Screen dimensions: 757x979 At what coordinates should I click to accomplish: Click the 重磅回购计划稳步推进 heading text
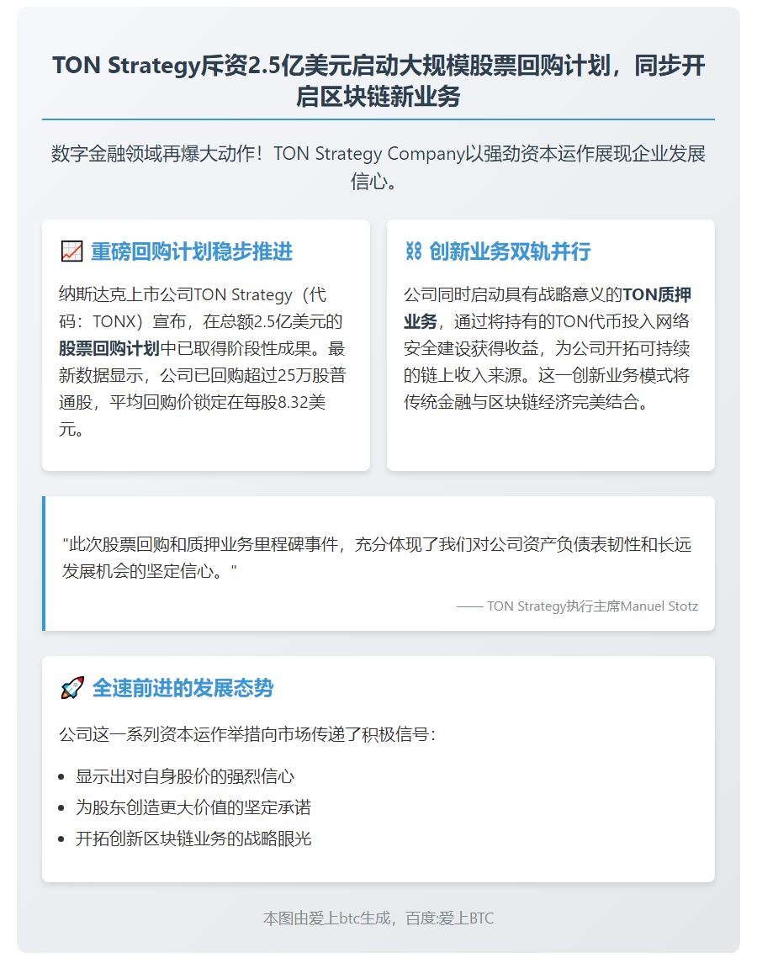[x=192, y=251]
